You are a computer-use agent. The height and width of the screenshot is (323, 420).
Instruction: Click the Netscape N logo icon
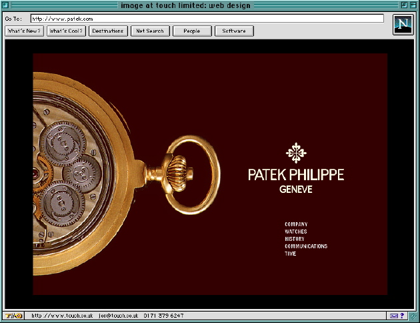[403, 25]
